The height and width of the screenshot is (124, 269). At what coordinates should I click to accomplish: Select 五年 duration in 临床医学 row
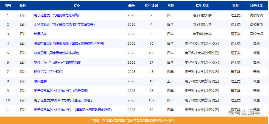170,81
